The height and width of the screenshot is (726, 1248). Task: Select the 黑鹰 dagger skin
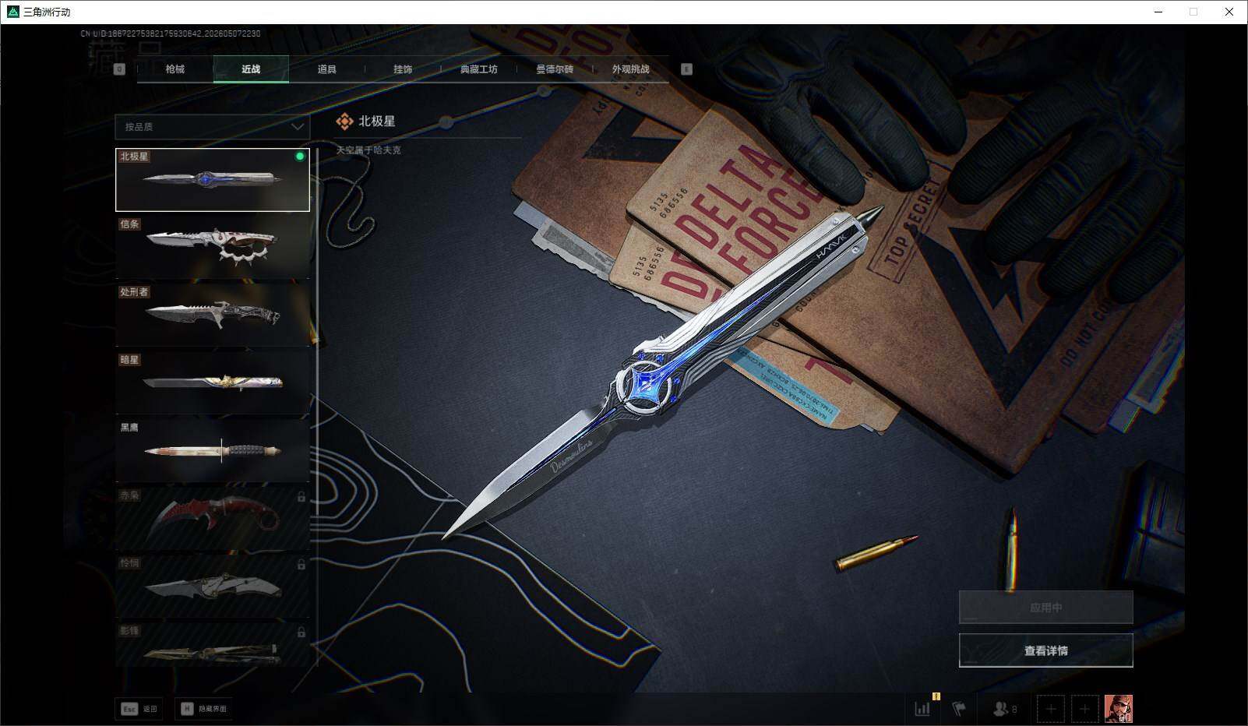[x=213, y=451]
